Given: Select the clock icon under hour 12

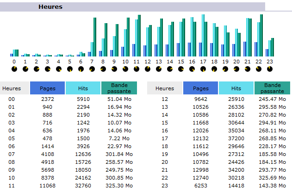Looking at the screenshot, I should (148, 69).
